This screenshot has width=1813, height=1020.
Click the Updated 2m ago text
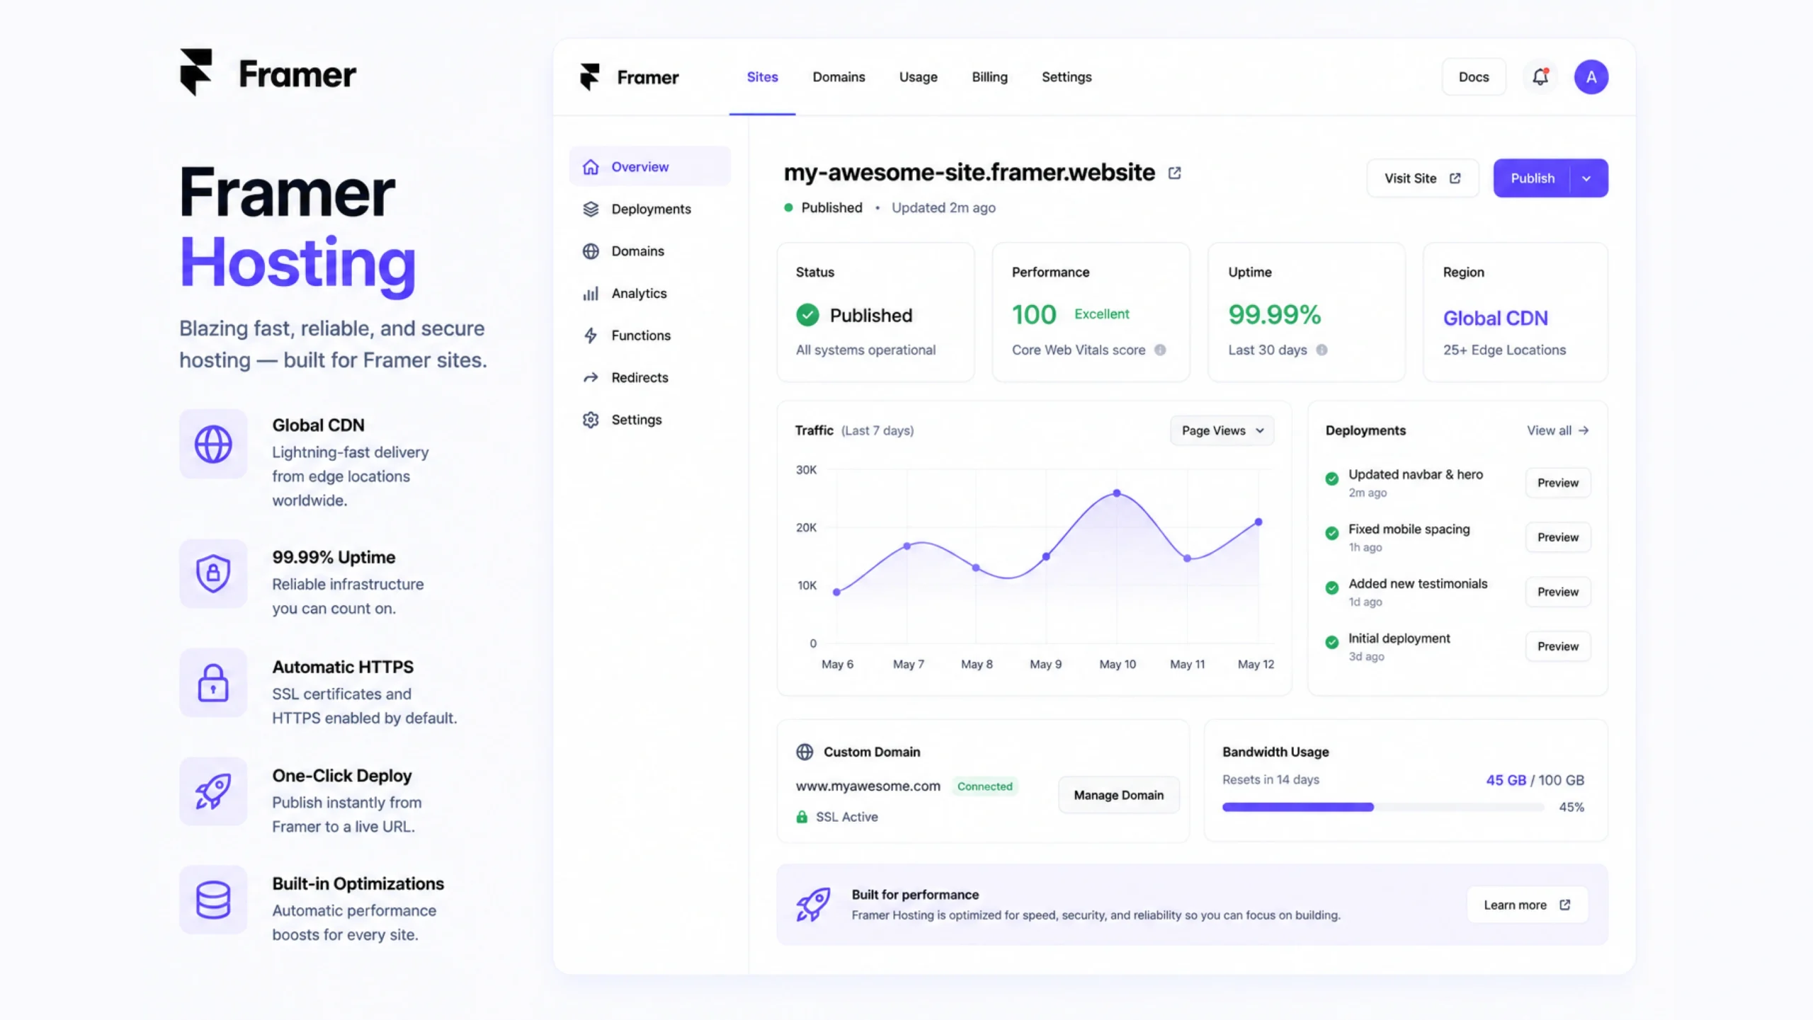(943, 207)
